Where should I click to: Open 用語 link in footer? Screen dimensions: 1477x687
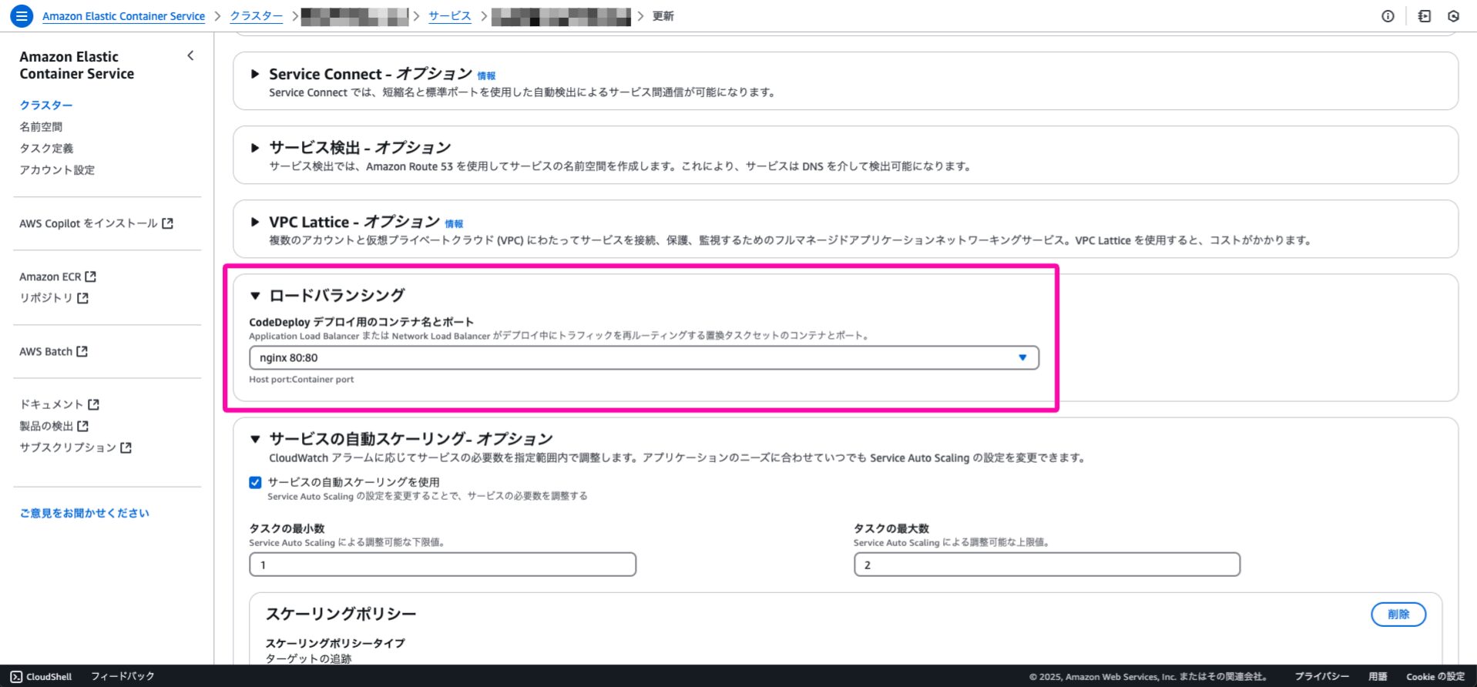tap(1378, 676)
